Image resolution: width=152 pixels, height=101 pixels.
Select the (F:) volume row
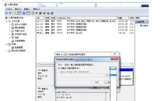click(85, 30)
